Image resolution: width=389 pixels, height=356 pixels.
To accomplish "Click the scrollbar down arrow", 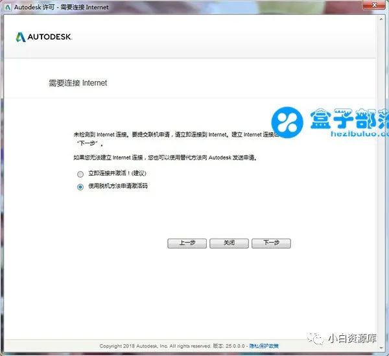I will 381,348.
